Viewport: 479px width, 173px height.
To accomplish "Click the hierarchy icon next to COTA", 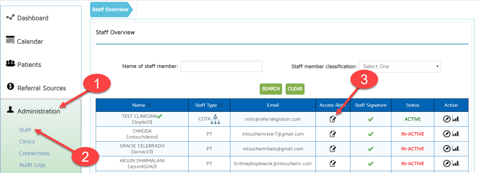I will click(215, 119).
